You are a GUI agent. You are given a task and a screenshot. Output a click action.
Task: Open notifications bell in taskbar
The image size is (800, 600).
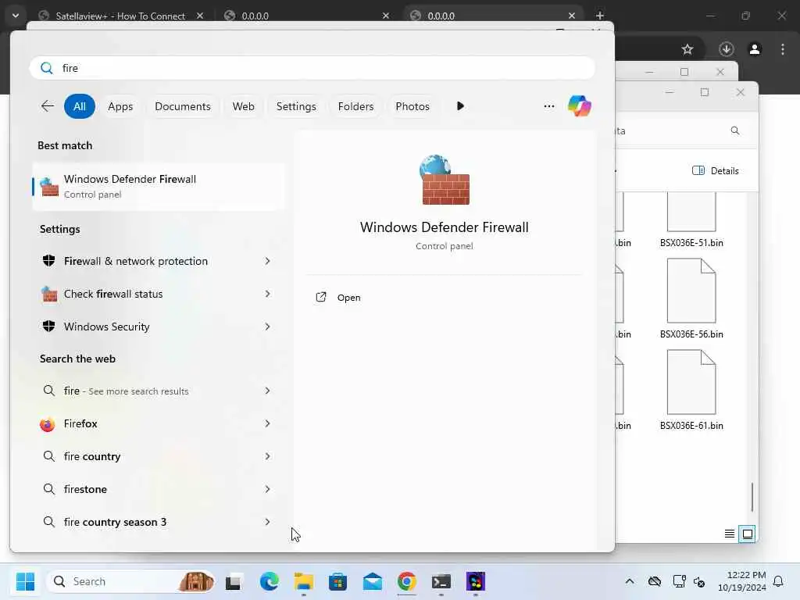click(x=778, y=581)
